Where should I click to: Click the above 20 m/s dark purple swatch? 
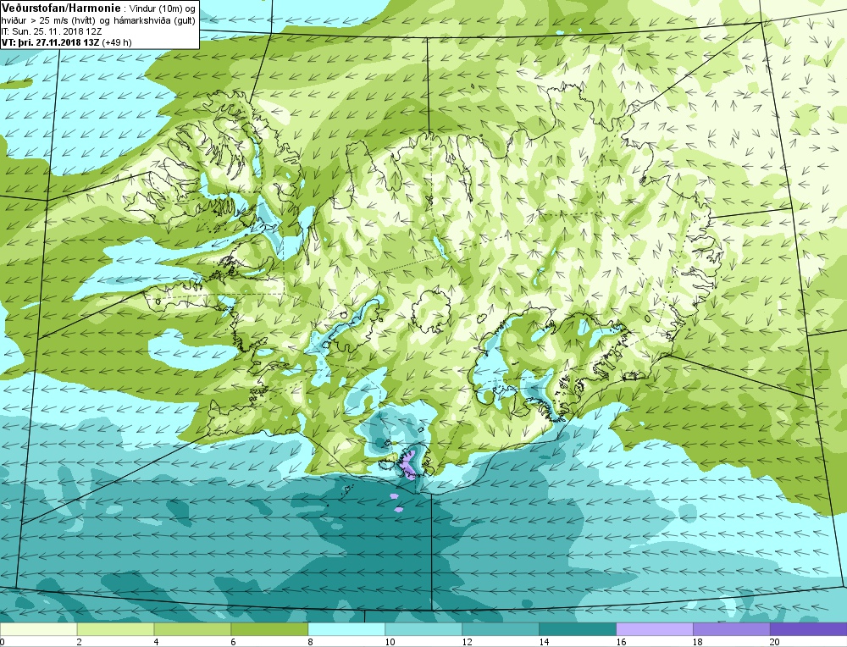click(x=809, y=629)
